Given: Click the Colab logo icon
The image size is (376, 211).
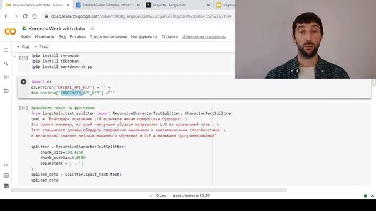Looking at the screenshot, I should tap(11, 31).
